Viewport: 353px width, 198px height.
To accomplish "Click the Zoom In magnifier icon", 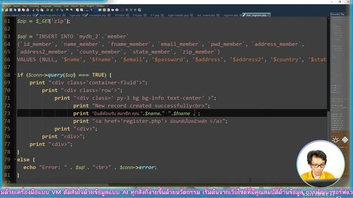I will click(67, 10).
